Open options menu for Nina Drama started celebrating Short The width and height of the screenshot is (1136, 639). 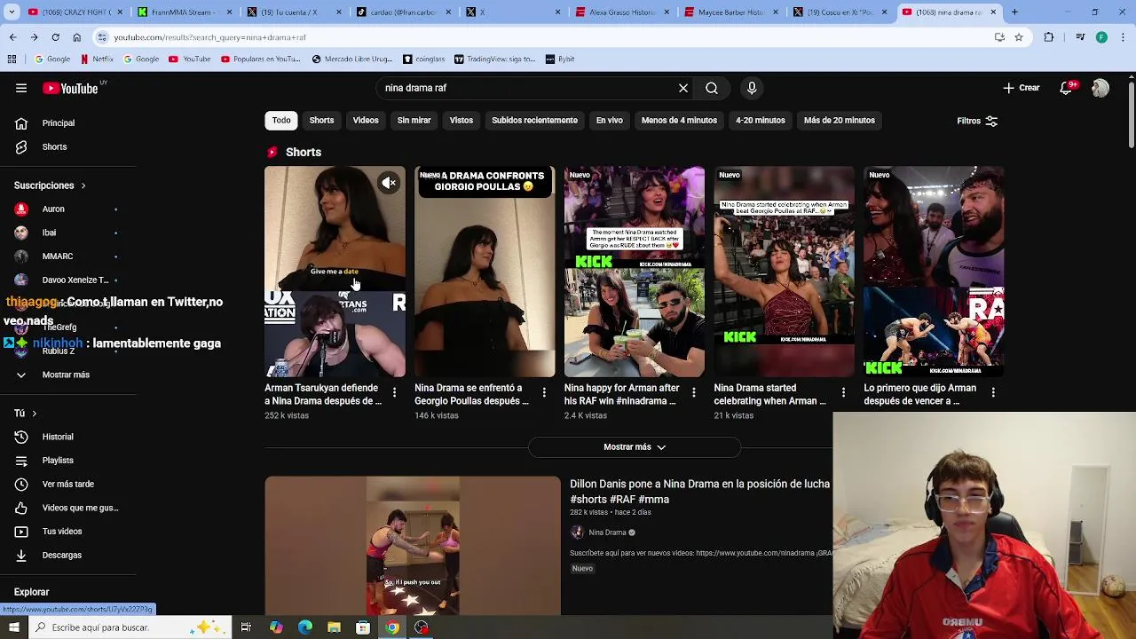844,392
